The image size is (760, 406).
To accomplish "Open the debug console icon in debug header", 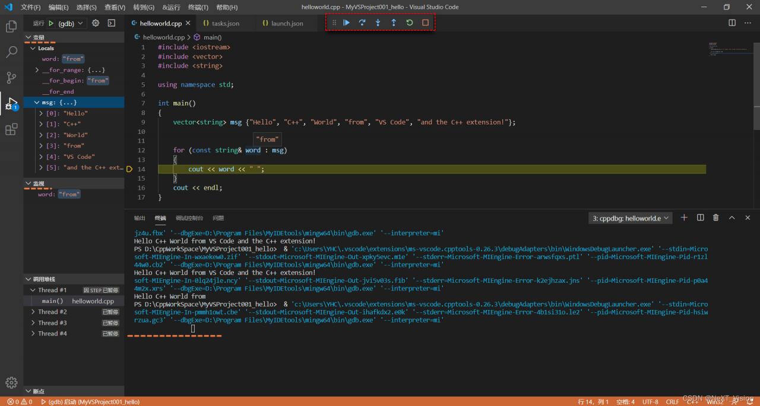I will coord(111,23).
